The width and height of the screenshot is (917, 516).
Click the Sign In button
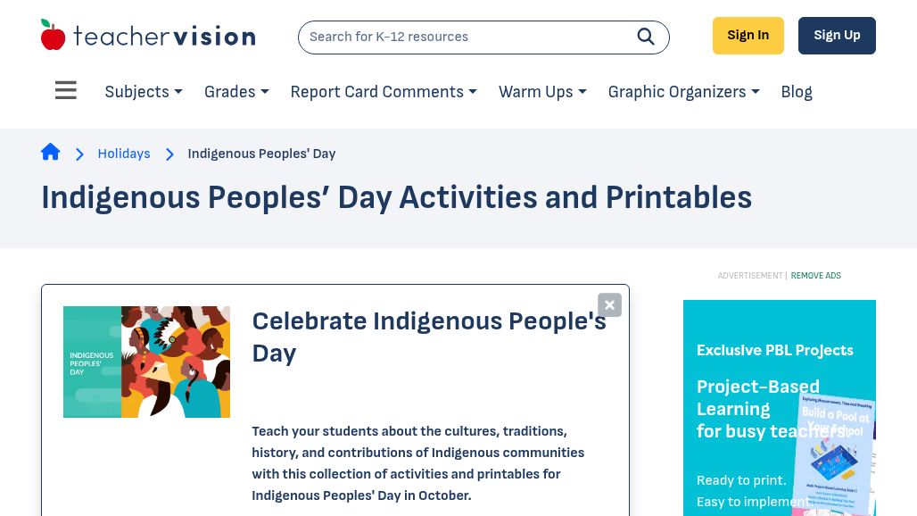coord(748,36)
